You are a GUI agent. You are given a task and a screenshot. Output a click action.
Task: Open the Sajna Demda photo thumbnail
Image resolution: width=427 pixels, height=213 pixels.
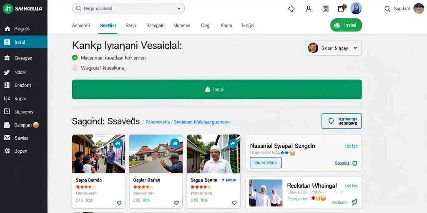coord(98,154)
